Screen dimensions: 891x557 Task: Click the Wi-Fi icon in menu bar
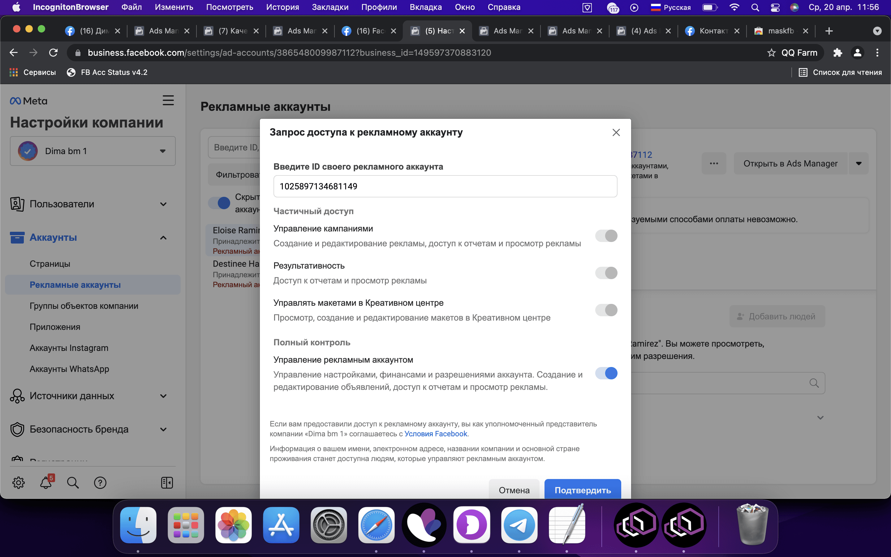pyautogui.click(x=734, y=7)
